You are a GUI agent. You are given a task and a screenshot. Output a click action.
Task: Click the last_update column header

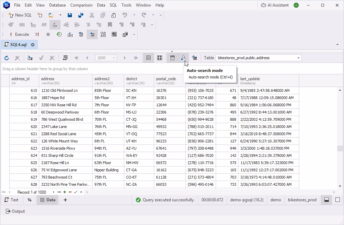click(269, 81)
